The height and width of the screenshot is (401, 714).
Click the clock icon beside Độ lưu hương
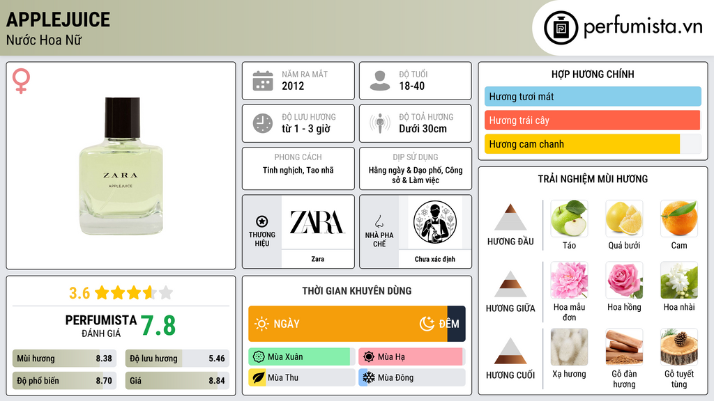coord(263,123)
